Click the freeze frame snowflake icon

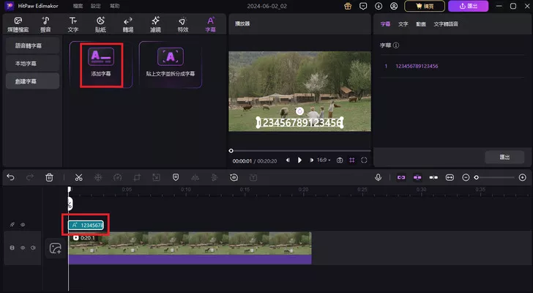click(98, 177)
